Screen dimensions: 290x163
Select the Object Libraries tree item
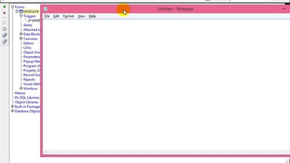[26, 102]
